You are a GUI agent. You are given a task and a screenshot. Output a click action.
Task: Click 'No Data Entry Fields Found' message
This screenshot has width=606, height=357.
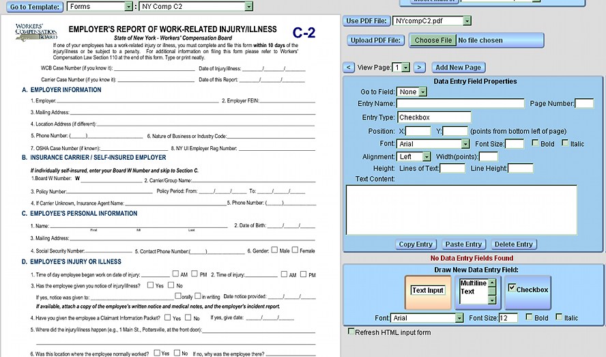[472, 259]
